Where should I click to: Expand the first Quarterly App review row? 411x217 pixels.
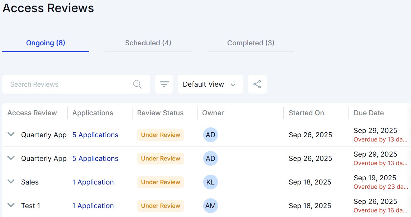click(x=11, y=134)
